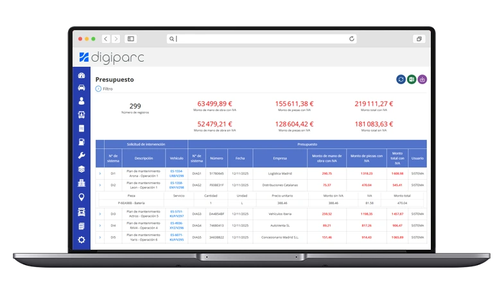Click the blue refresh data button
504x294 pixels.
tap(401, 80)
